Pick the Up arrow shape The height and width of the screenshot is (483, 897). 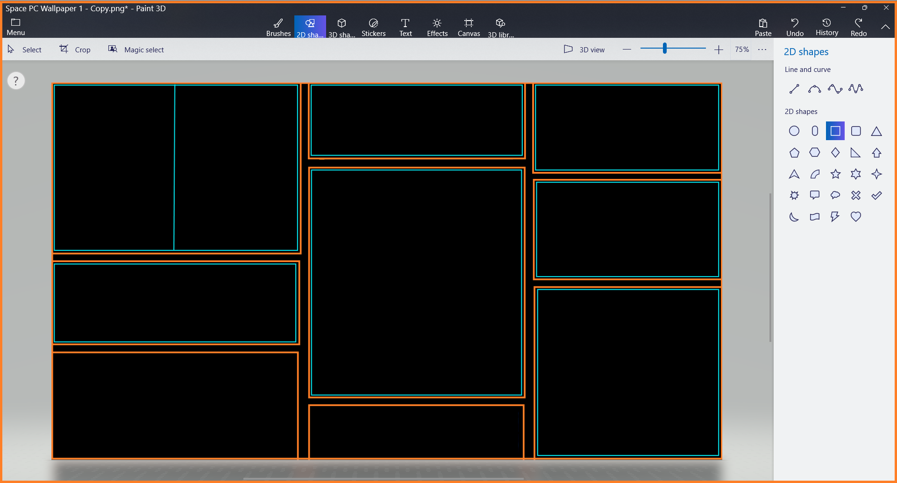coord(876,153)
